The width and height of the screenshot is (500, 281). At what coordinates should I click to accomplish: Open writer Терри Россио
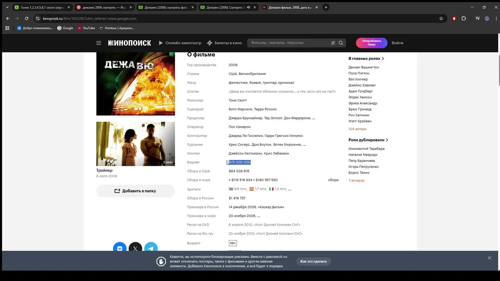[265, 109]
